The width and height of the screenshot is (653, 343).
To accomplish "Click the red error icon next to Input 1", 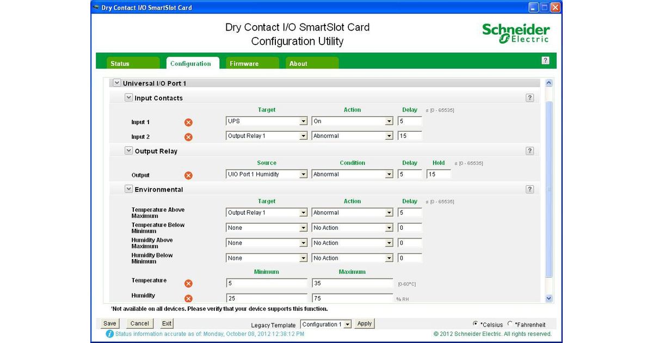I will pos(188,122).
